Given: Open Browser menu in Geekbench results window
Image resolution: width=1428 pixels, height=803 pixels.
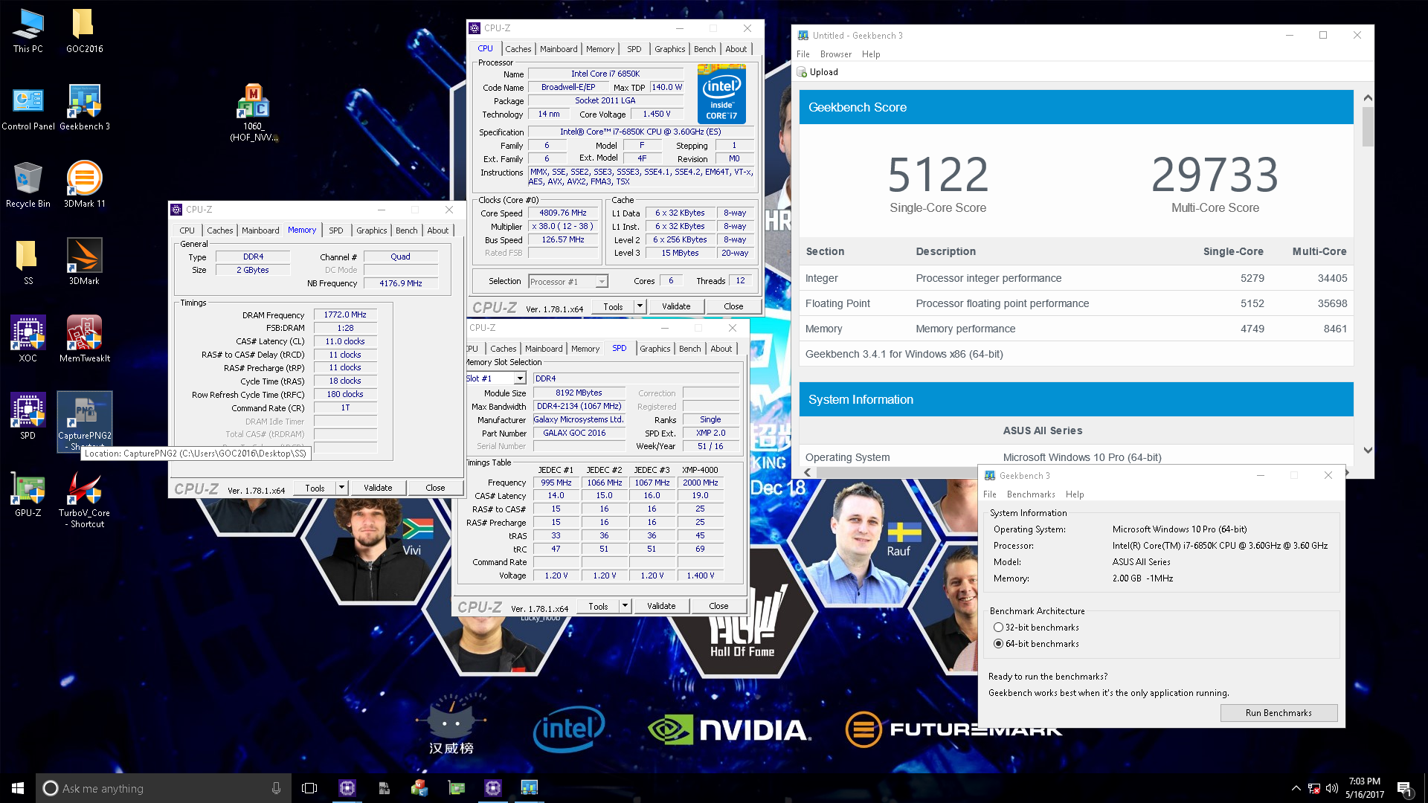Looking at the screenshot, I should [835, 54].
